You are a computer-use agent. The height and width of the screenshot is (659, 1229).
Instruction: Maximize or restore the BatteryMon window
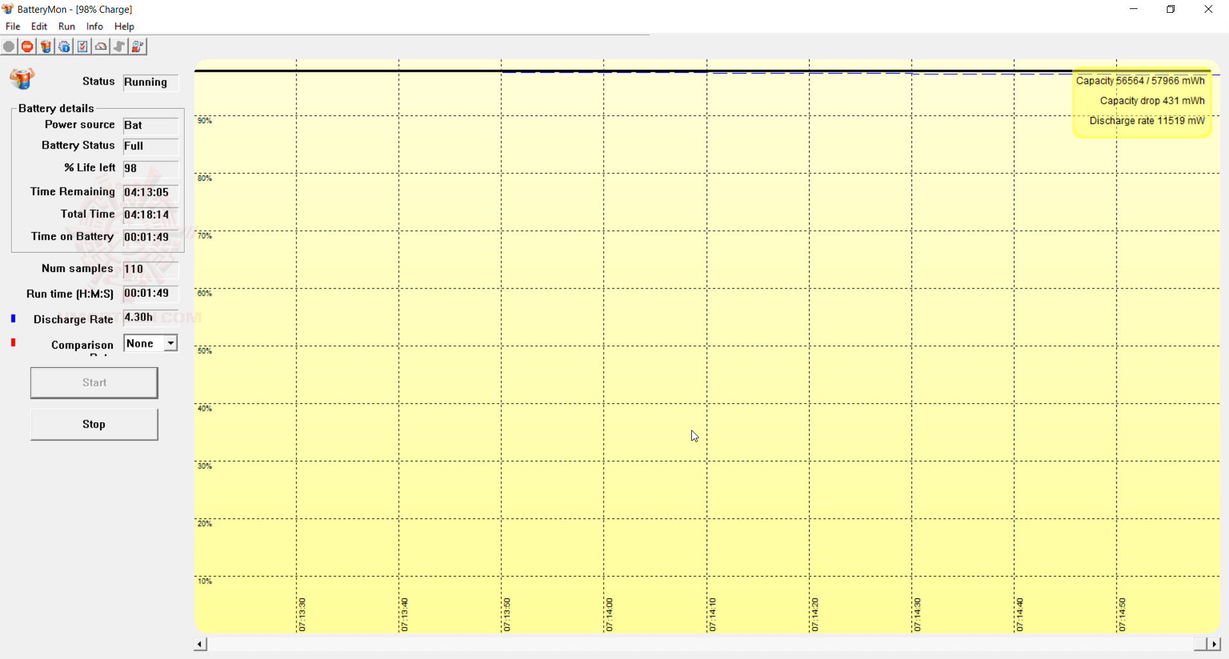click(1171, 9)
